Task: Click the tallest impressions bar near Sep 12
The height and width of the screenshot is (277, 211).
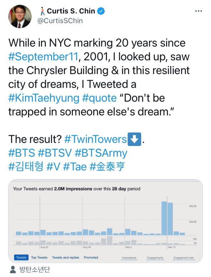Action: coord(164,218)
